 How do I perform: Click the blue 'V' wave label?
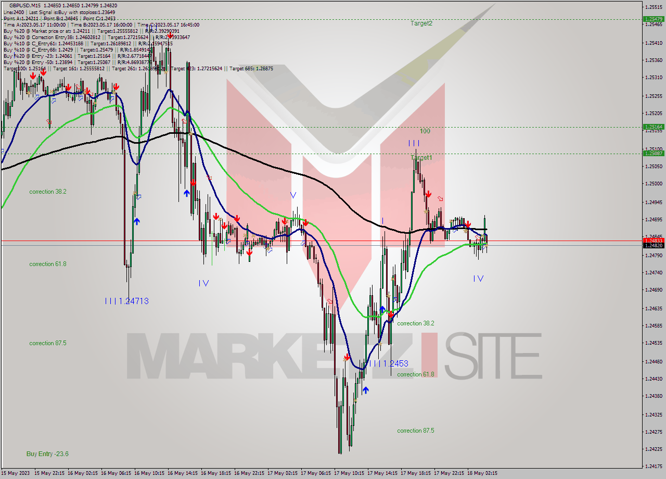tap(293, 195)
